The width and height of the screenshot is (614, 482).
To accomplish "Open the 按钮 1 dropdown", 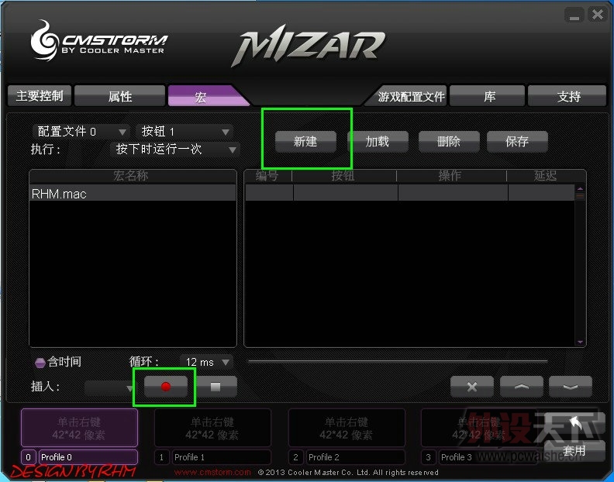I will (185, 132).
